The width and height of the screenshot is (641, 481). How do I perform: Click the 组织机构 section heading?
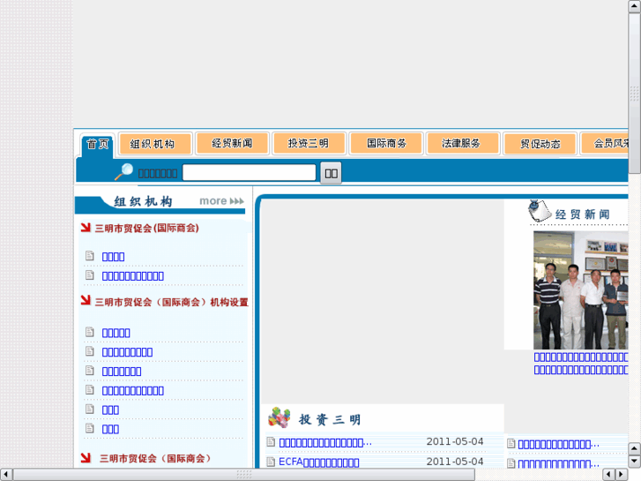coord(143,201)
